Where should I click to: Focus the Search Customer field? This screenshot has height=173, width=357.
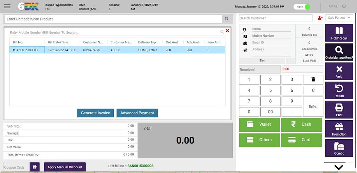(x=276, y=18)
